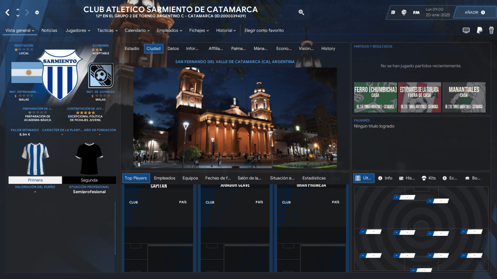Open the search magnifier icon
This screenshot has height=279, width=497.
tap(301, 12)
